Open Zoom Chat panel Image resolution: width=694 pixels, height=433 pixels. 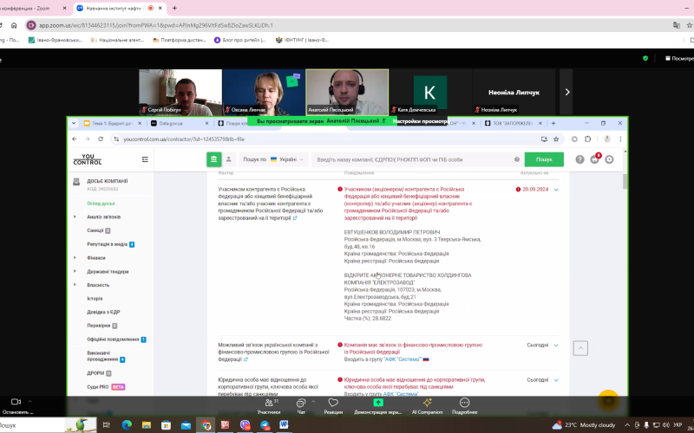click(301, 405)
